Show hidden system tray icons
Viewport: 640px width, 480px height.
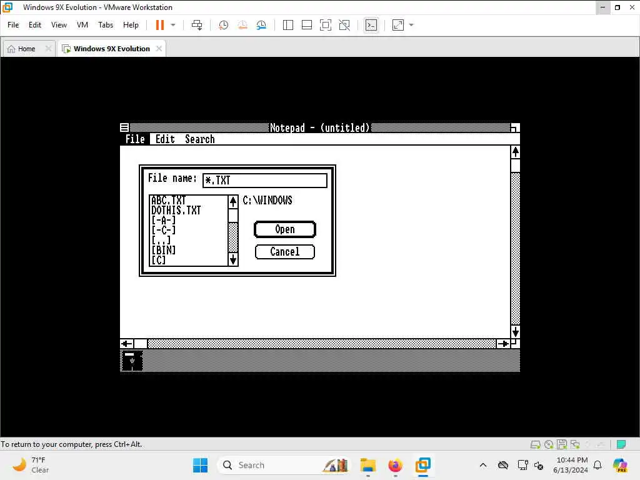click(483, 465)
